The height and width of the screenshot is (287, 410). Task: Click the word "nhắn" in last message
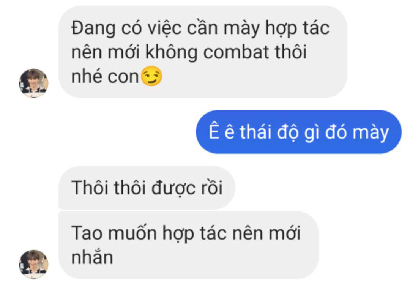click(92, 257)
